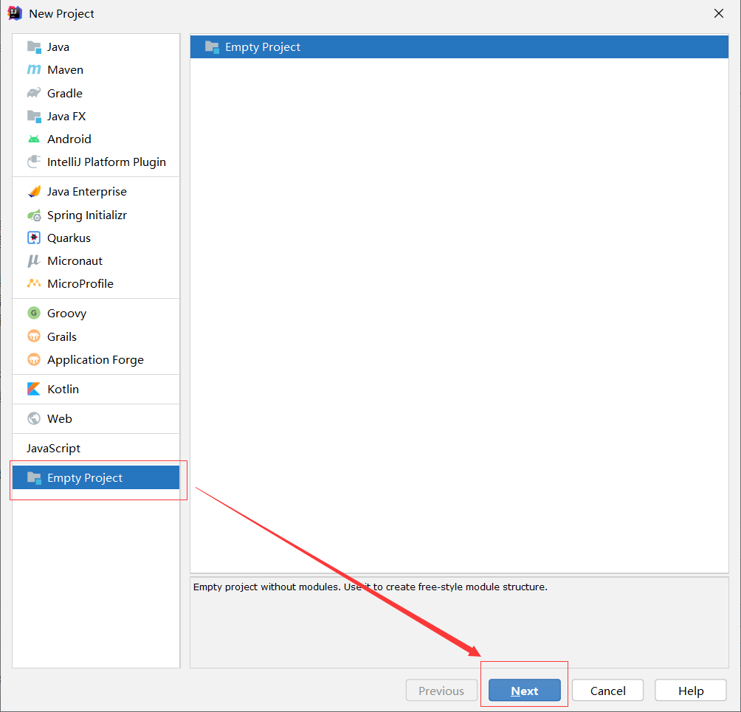Click the Kotlin K logo icon
741x712 pixels.
34,389
